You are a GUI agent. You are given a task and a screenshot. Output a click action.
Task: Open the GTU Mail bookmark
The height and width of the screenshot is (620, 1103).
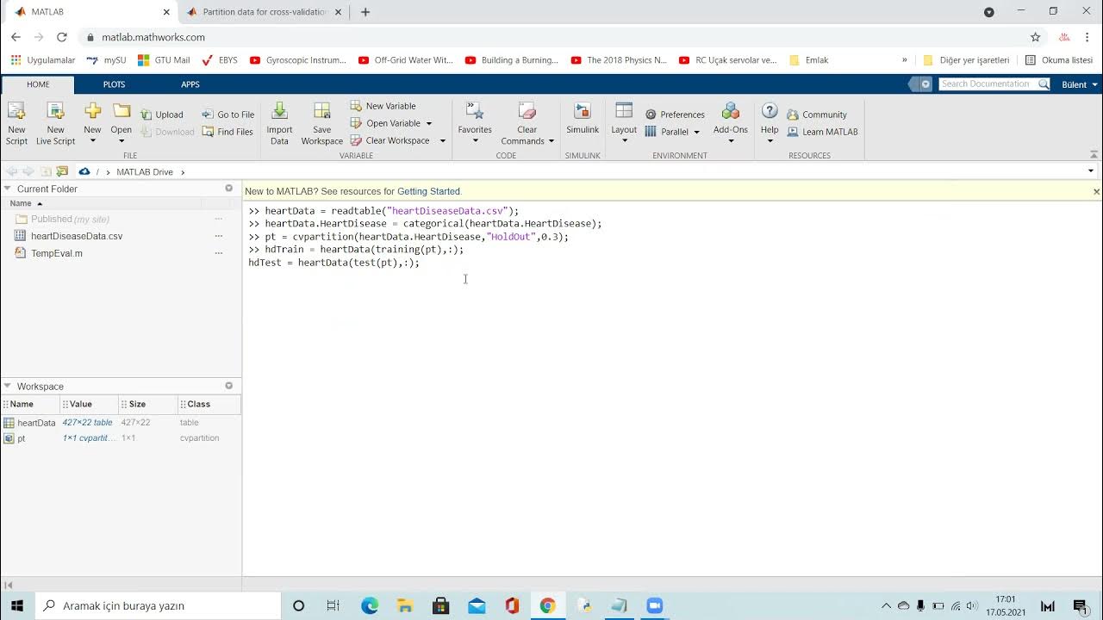tap(164, 60)
